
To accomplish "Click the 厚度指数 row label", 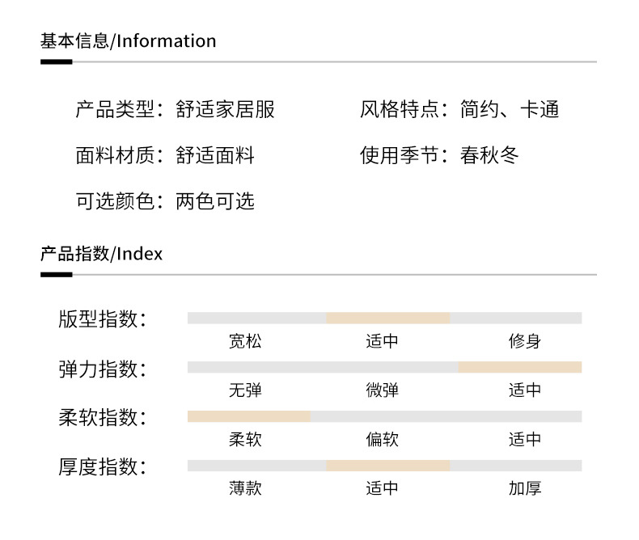I will point(103,466).
